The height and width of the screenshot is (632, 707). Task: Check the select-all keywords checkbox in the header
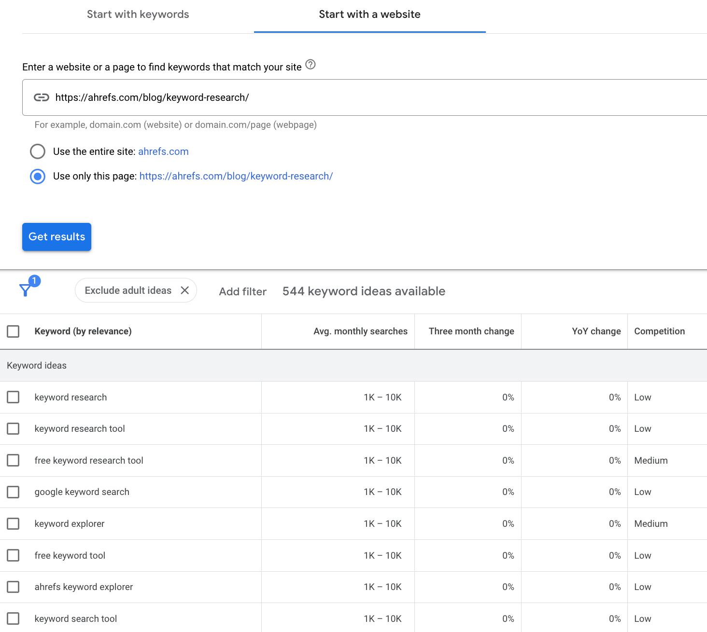pos(13,331)
